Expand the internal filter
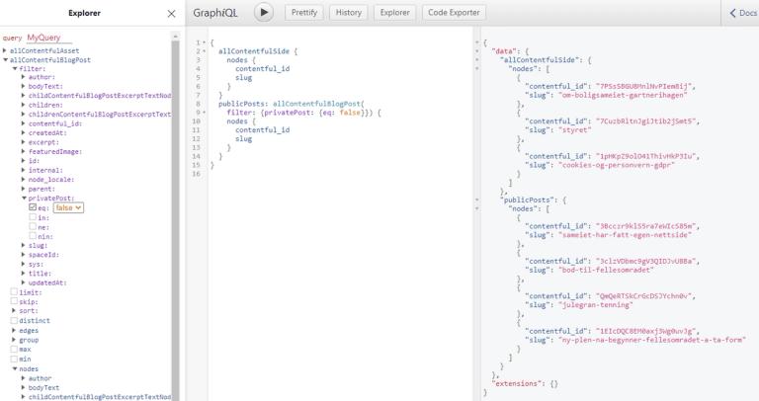This screenshot has width=759, height=401. 24,170
